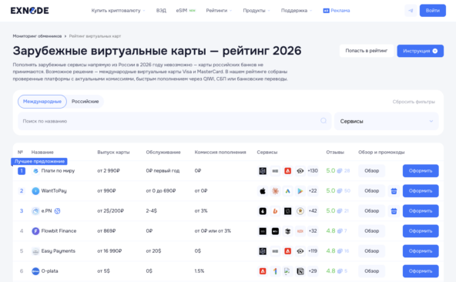This screenshot has height=282, width=456.
Task: Click Попасть в рейтинг button
Action: click(x=367, y=51)
